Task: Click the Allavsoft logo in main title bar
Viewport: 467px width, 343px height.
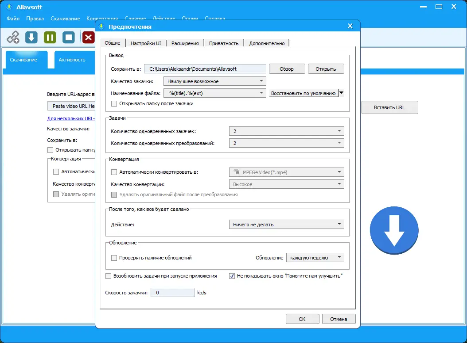Action: point(9,7)
